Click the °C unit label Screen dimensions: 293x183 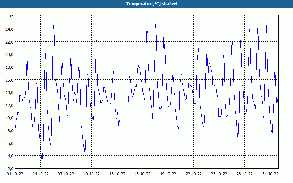[11, 17]
